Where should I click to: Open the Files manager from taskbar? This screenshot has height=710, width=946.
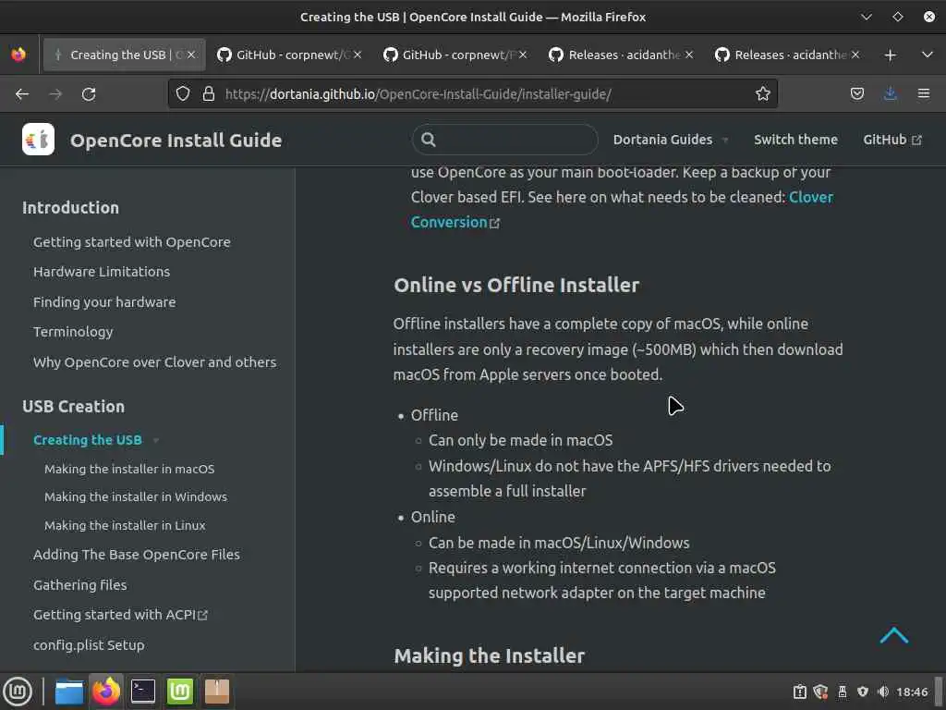[x=69, y=692]
